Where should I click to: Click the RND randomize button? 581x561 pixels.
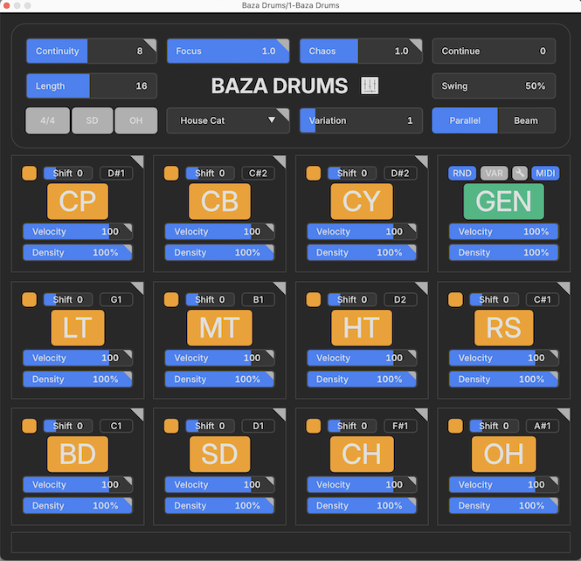click(462, 173)
